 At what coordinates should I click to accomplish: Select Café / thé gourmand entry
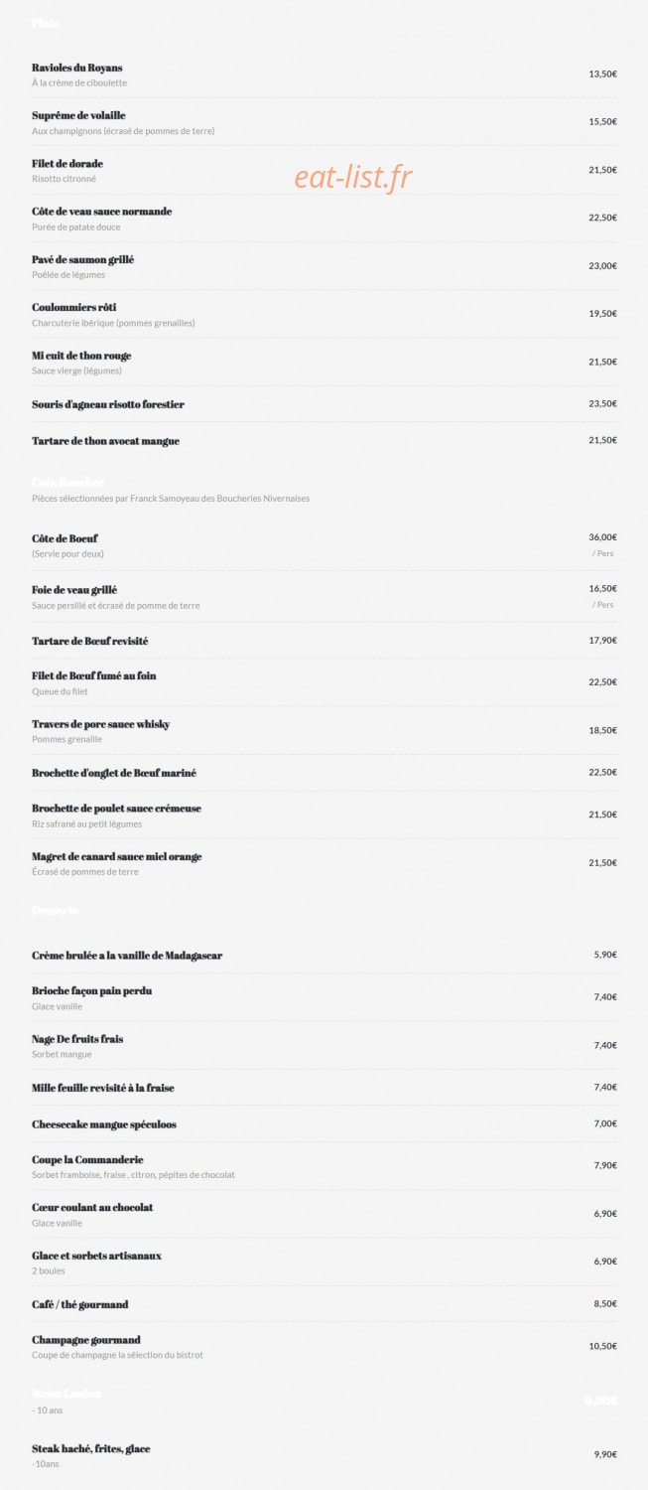79,1304
